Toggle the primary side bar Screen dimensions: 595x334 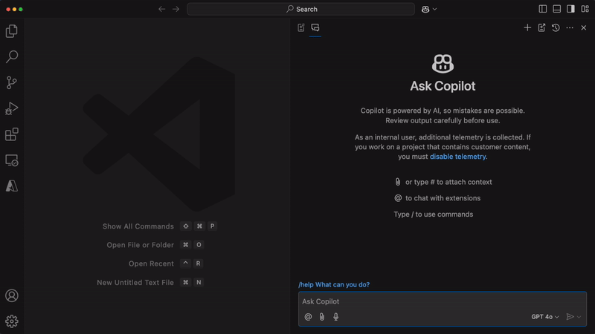pyautogui.click(x=543, y=9)
